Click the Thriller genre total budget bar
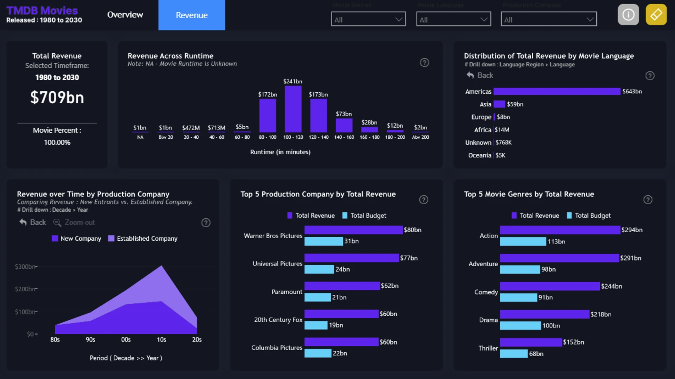Viewport: 675px width, 379px height. [x=514, y=354]
